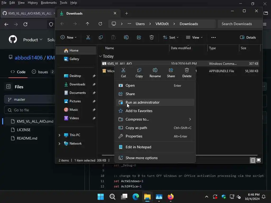The height and width of the screenshot is (203, 271).
Task: Click the Firefox tracking protection shield
Action: tap(51, 24)
